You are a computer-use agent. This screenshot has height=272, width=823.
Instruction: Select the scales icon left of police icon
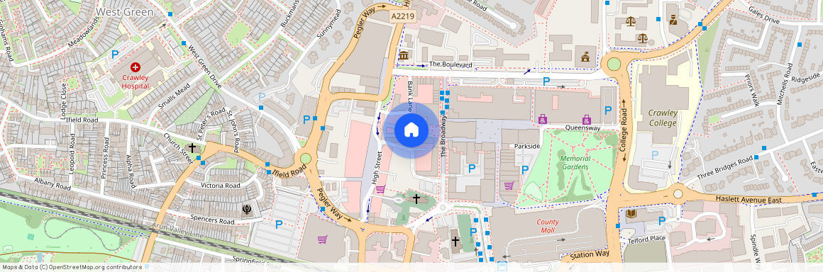pyautogui.click(x=630, y=21)
